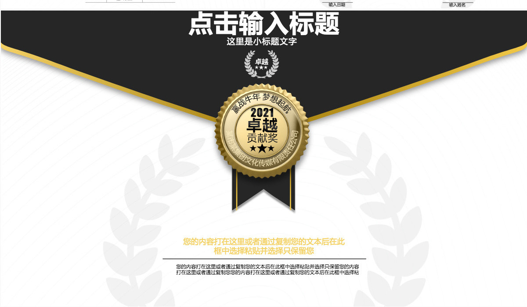This screenshot has height=307, width=527.
Task: Select the subtitle 这里是小标题文字
Action: coord(262,42)
